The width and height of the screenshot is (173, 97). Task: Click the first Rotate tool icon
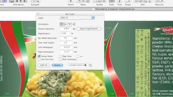click(95, 1)
